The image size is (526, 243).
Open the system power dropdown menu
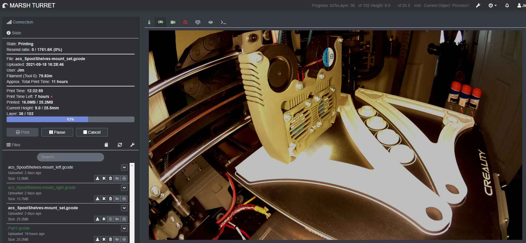(492, 5)
